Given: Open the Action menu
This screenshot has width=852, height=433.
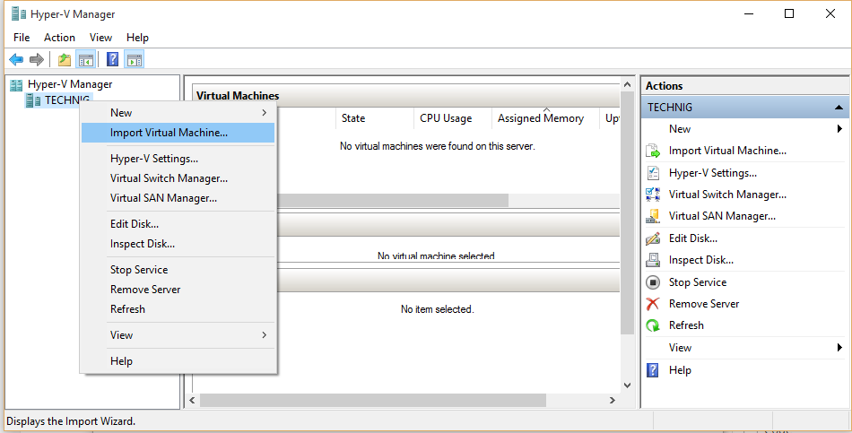Looking at the screenshot, I should (59, 38).
